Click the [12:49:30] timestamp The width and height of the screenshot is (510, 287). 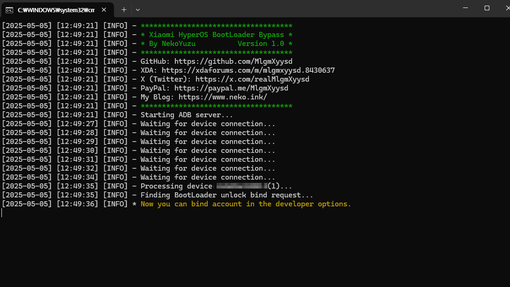click(77, 151)
